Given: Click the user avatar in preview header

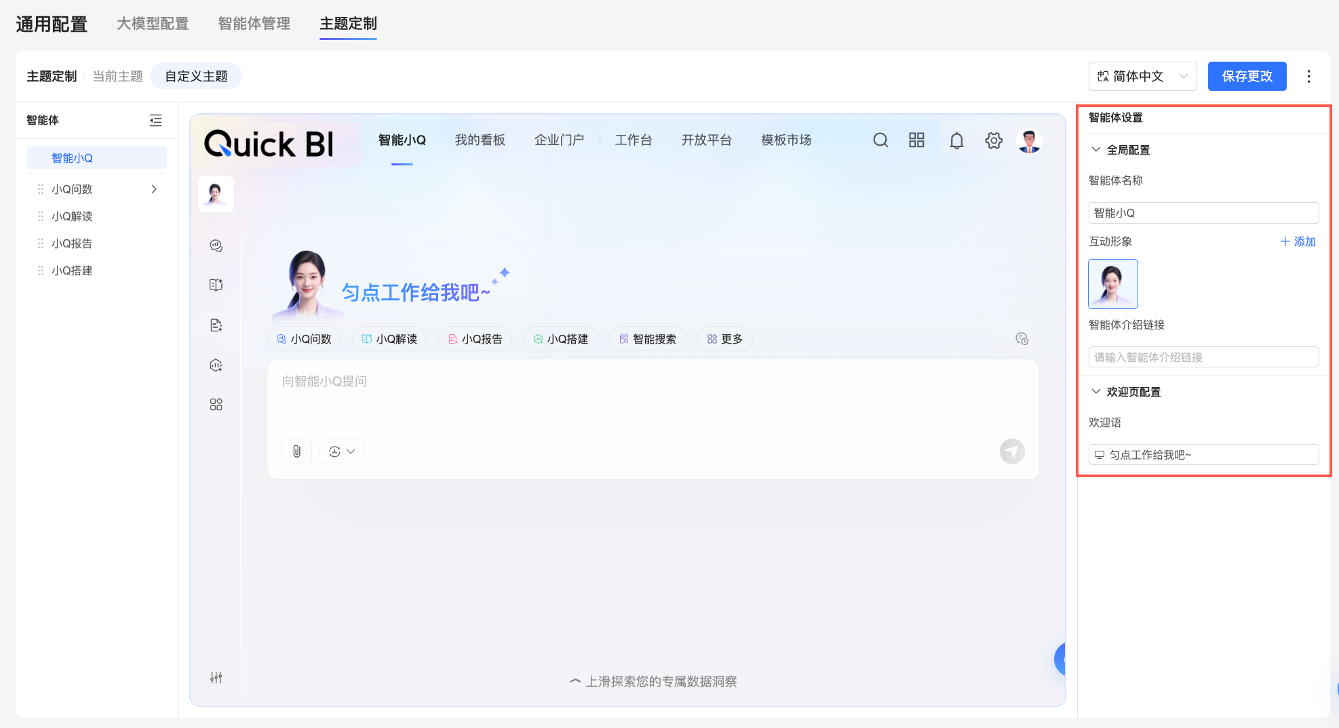Looking at the screenshot, I should click(1030, 140).
